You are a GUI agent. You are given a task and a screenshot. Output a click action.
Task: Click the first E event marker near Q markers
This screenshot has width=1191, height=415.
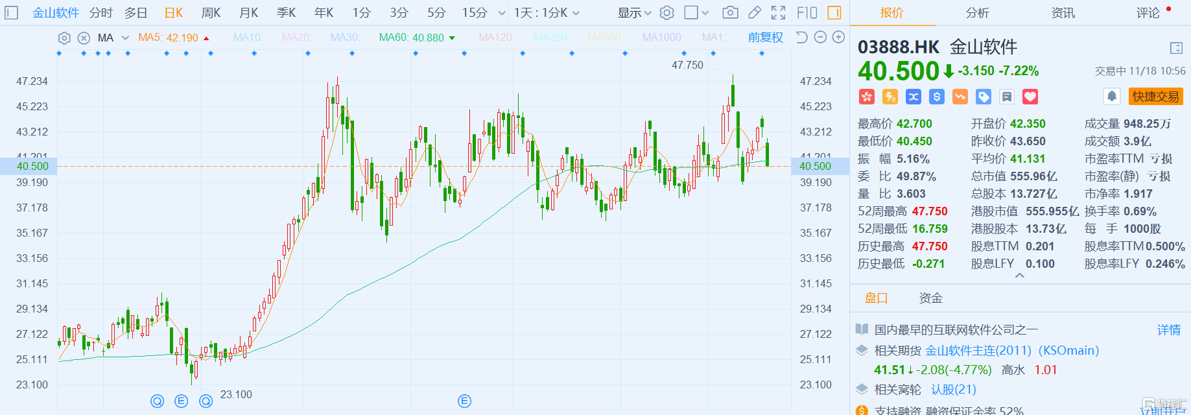pos(182,401)
